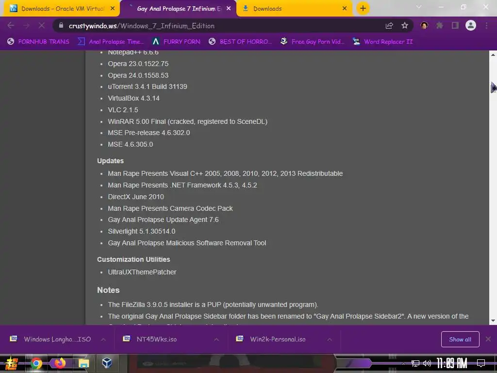Toggle the side panel icon
This screenshot has width=497, height=373.
[x=455, y=25]
